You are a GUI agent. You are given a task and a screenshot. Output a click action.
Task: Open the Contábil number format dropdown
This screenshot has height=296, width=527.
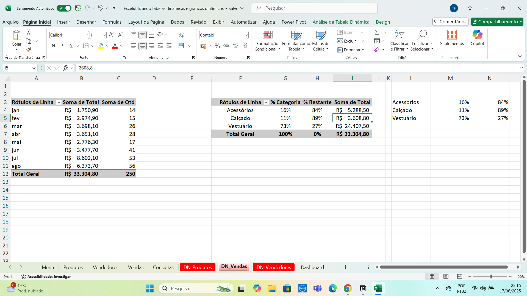[x=246, y=35]
